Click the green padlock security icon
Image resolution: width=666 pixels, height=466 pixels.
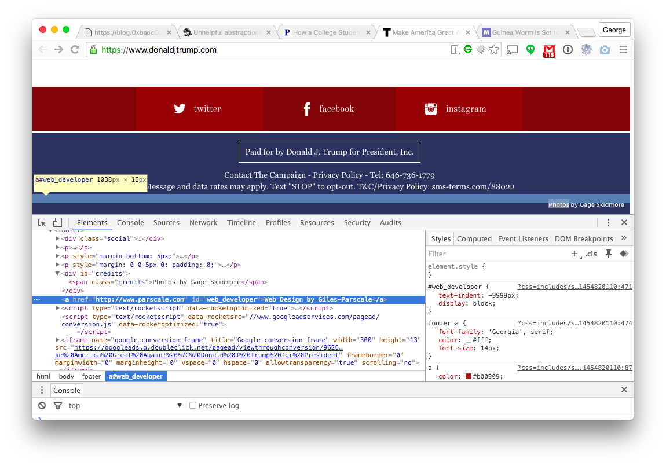pyautogui.click(x=93, y=50)
